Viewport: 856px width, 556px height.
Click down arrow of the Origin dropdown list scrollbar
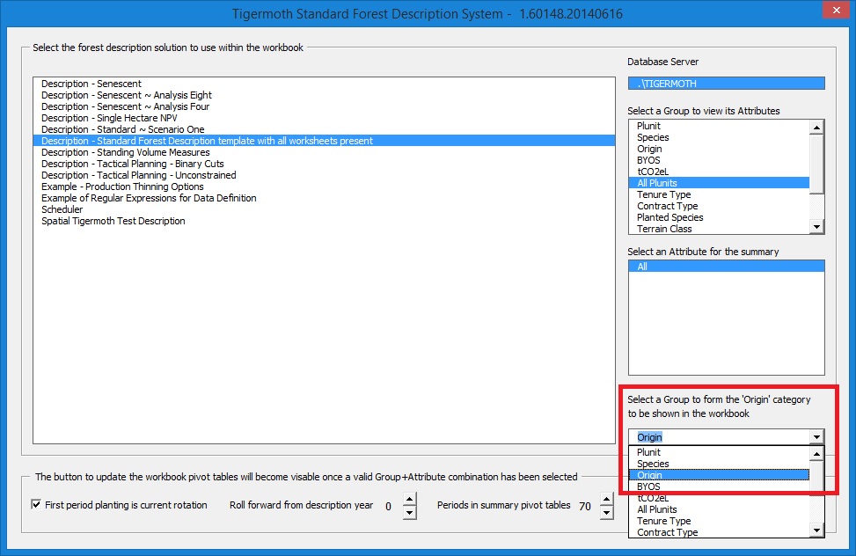(x=816, y=530)
